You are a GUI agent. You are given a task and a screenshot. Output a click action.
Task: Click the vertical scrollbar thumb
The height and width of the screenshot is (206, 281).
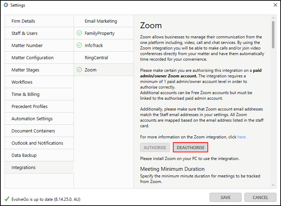pos(273,35)
